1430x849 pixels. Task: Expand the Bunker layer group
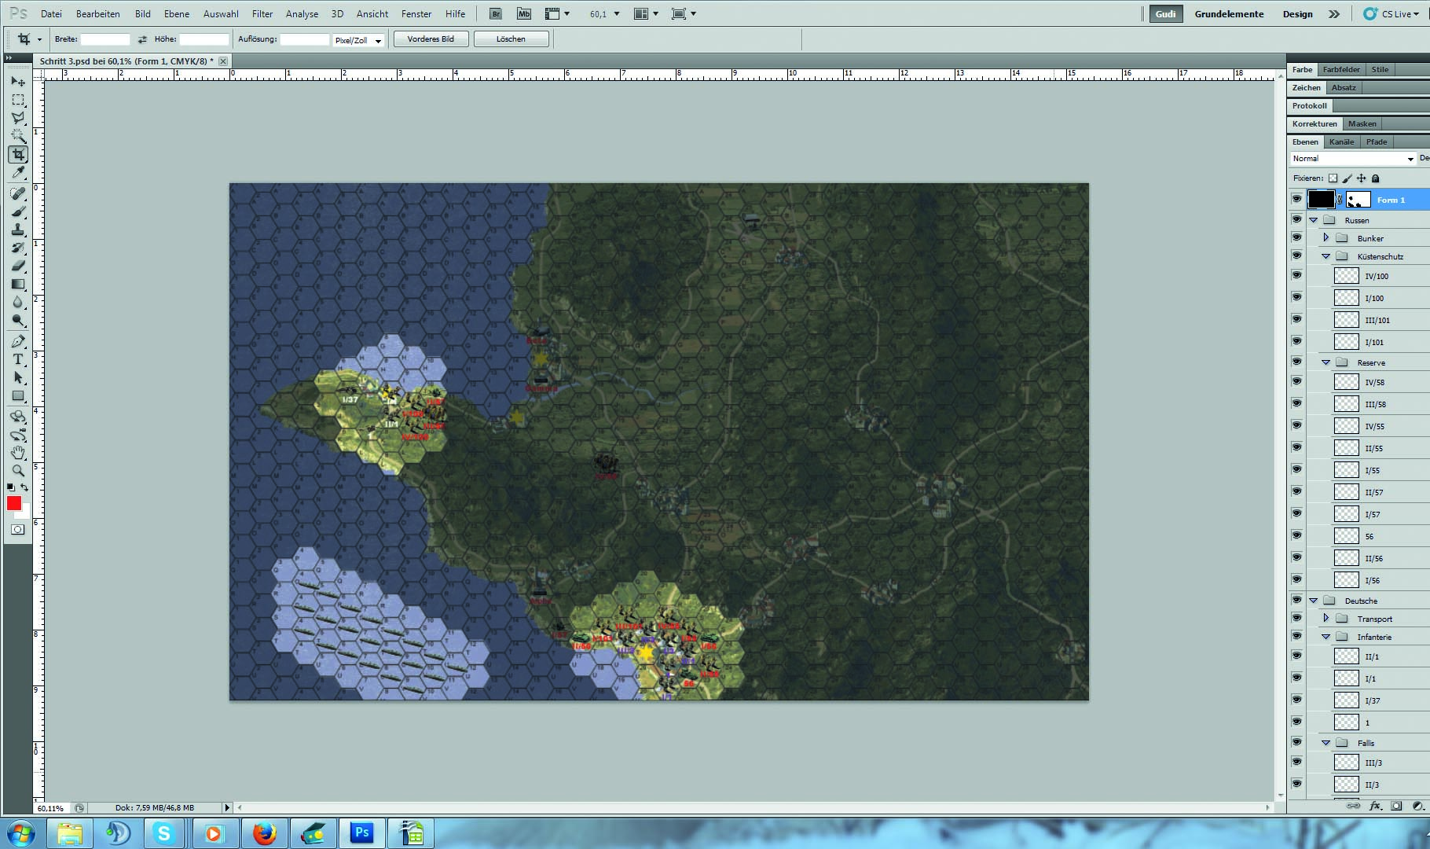(1326, 238)
